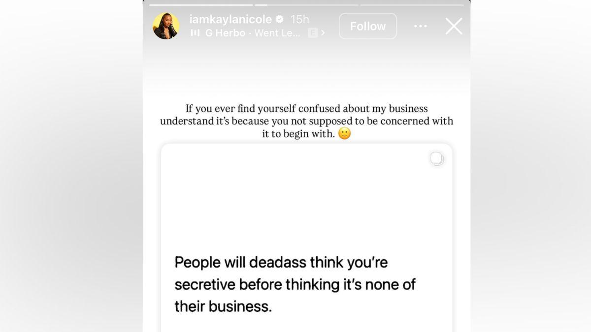Click the caption text about my business
Image resolution: width=591 pixels, height=332 pixels.
coord(306,121)
